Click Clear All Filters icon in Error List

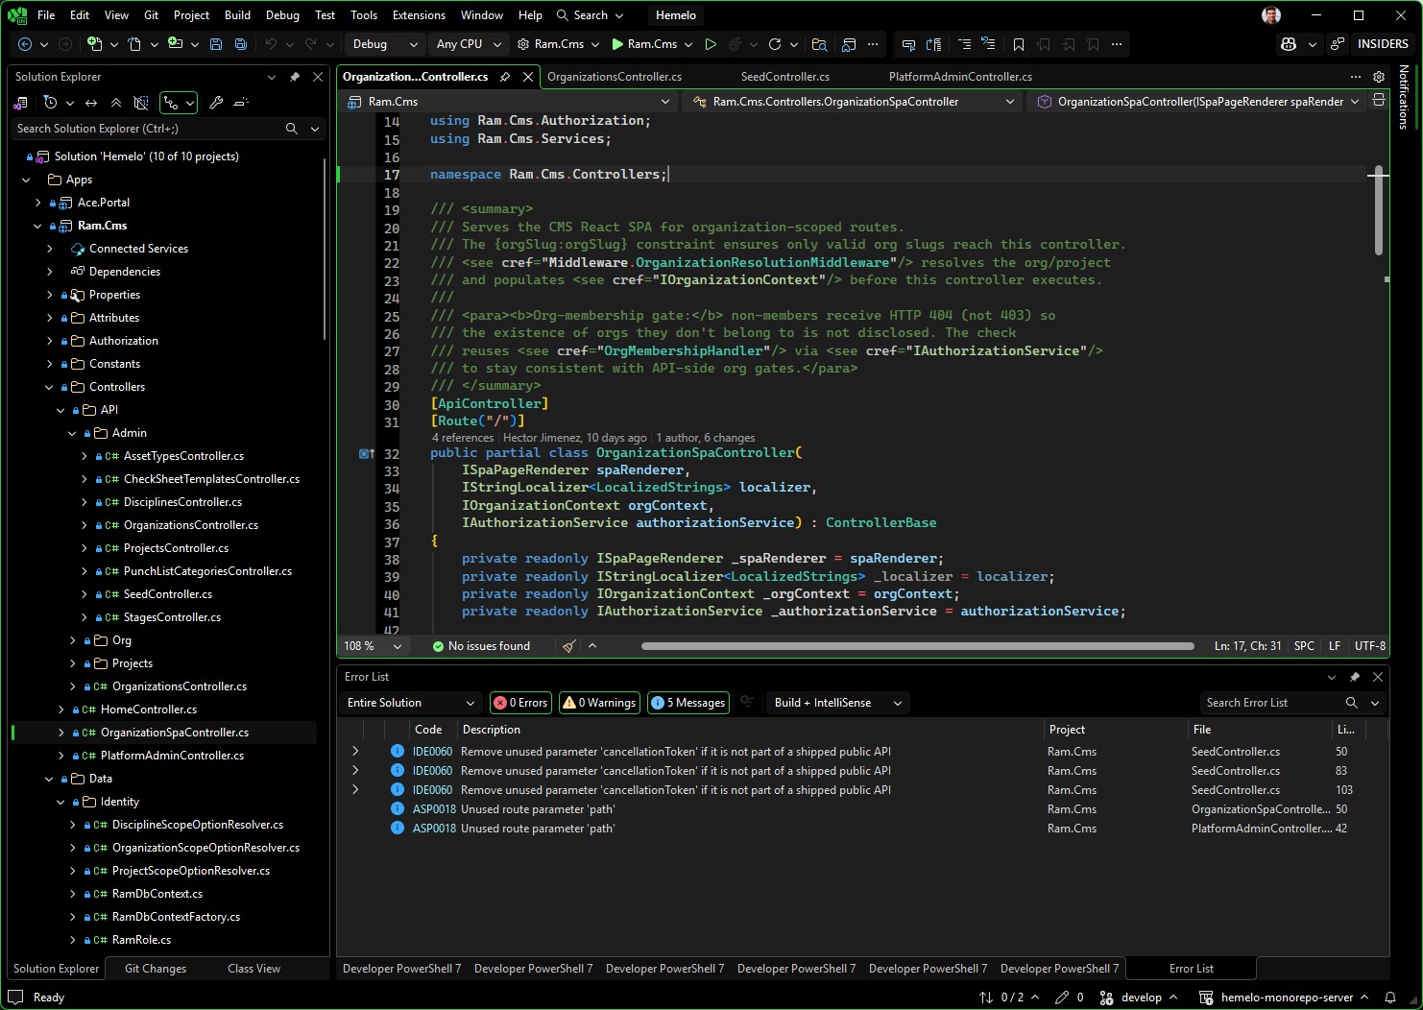click(x=746, y=703)
